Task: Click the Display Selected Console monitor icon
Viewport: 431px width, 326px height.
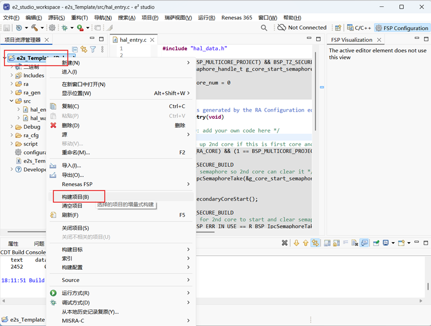Action: coord(386,243)
